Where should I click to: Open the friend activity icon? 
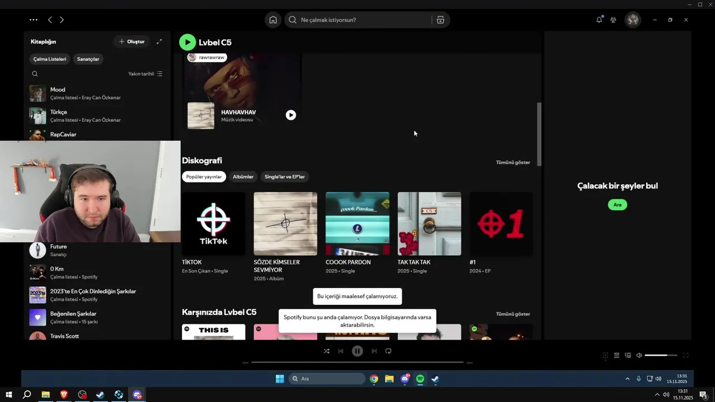pyautogui.click(x=613, y=20)
